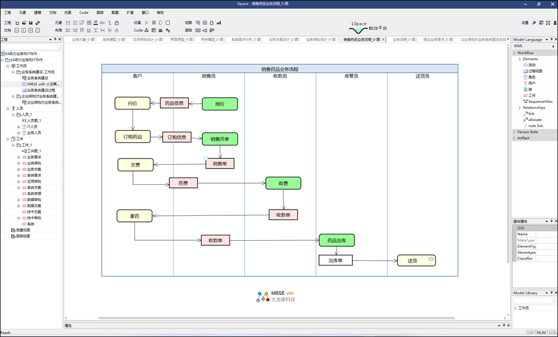
Task: Click the bar chart view icon
Action: (218, 23)
